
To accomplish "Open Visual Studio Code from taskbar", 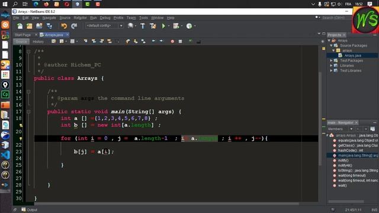I will pos(5,155).
